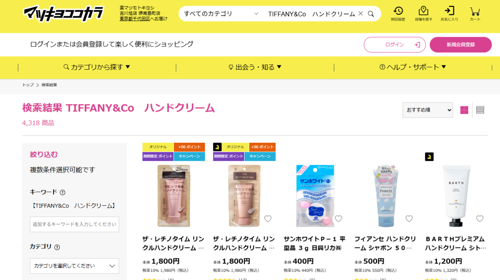The image size is (500, 280).
Task: Expand カテゴリを選択してください dropdown
Action: pyautogui.click(x=75, y=266)
